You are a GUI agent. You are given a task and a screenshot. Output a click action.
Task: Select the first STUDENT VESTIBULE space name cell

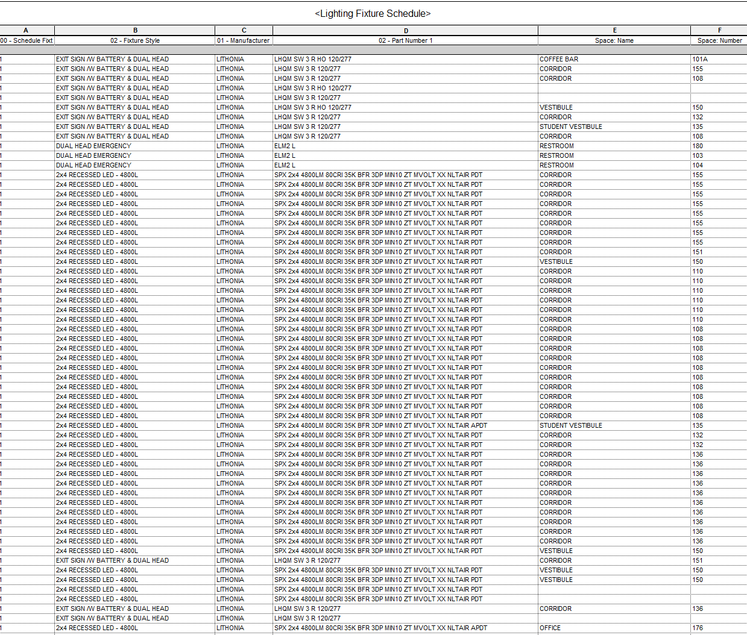pos(571,127)
